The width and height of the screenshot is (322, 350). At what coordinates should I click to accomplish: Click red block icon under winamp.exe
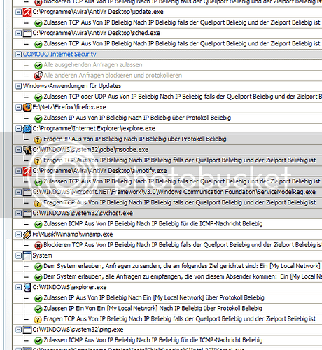coord(38,245)
